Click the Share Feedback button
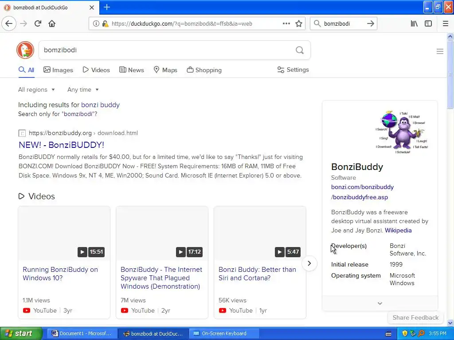This screenshot has width=454, height=340. (415, 317)
